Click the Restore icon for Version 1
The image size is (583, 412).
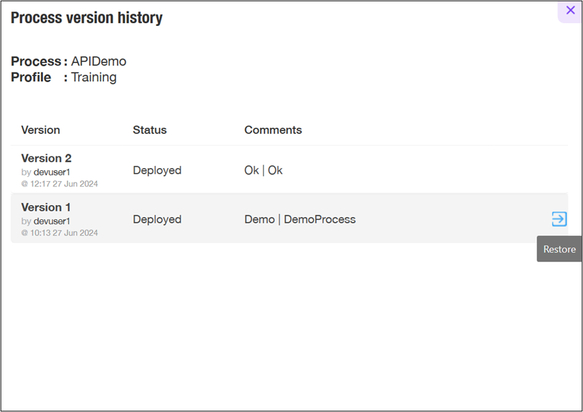click(x=559, y=219)
